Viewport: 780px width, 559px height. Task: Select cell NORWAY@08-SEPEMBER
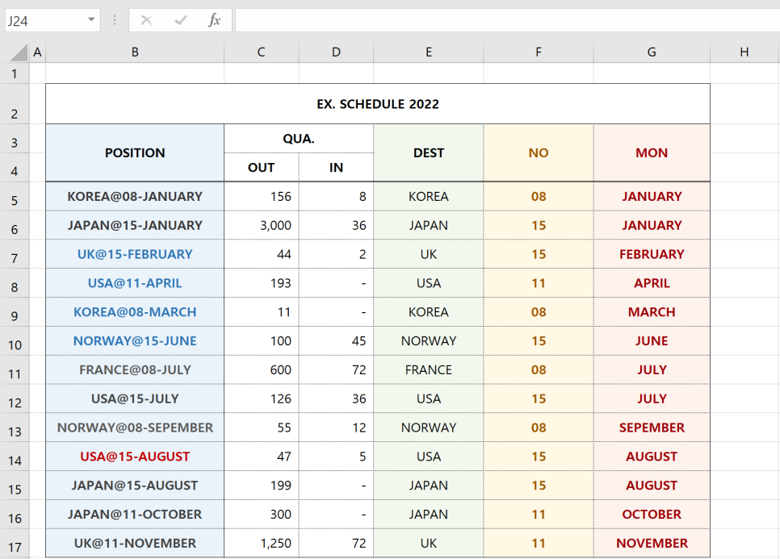(x=135, y=428)
